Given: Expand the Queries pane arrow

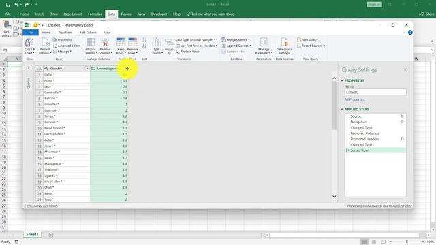Looking at the screenshot, I should point(28,68).
